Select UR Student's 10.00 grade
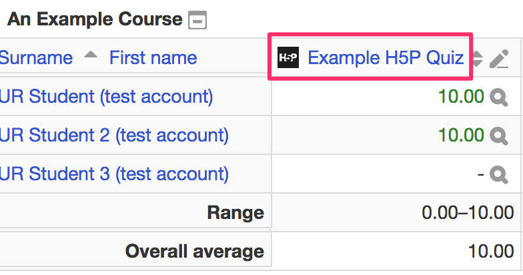This screenshot has height=275, width=523. coord(461,97)
